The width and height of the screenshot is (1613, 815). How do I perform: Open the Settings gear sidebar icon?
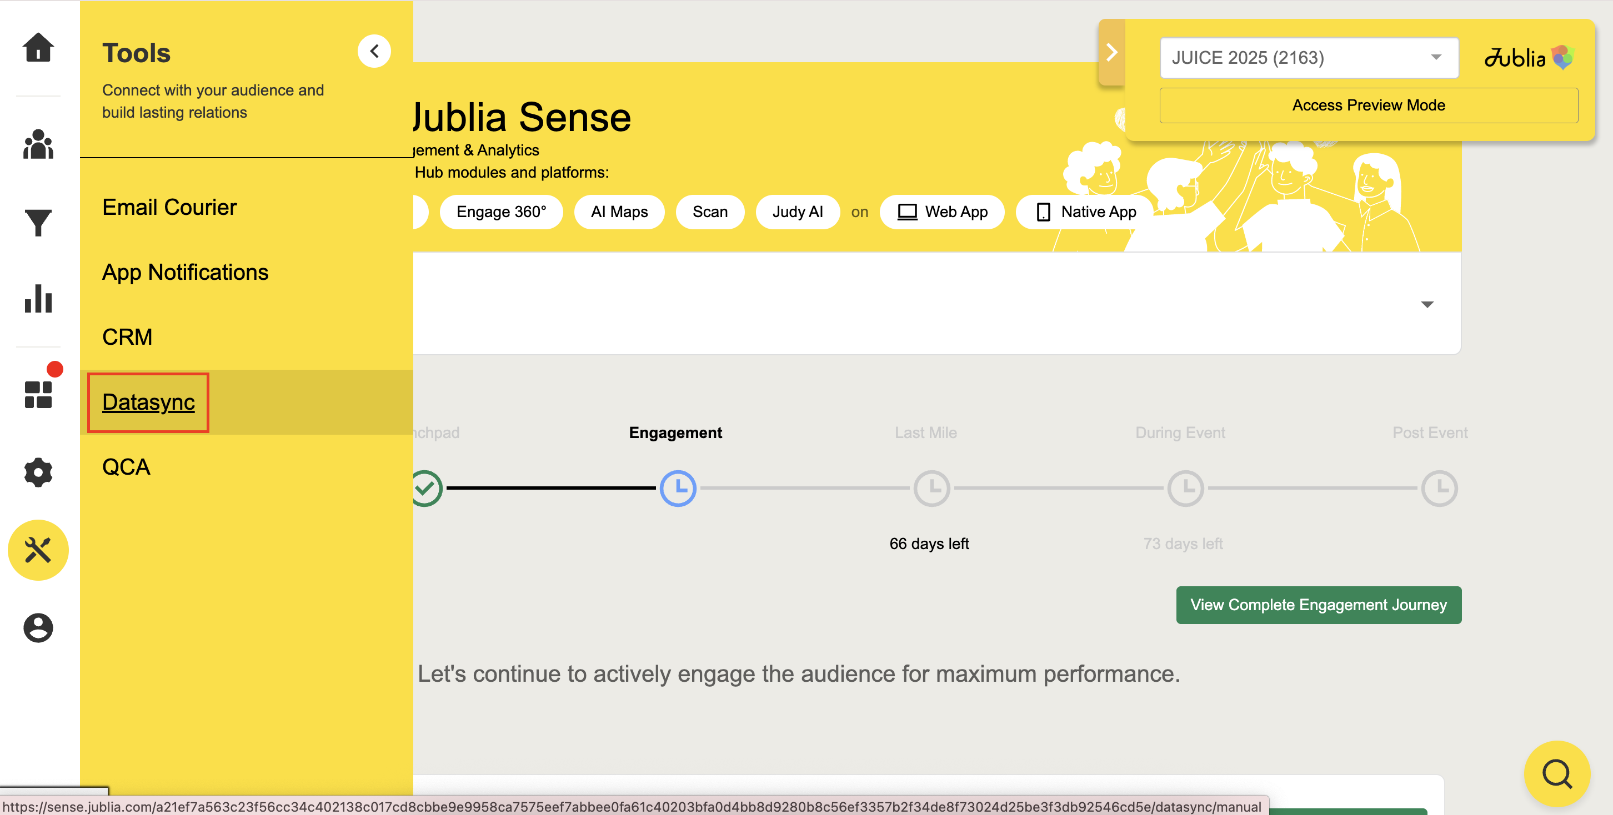(38, 472)
